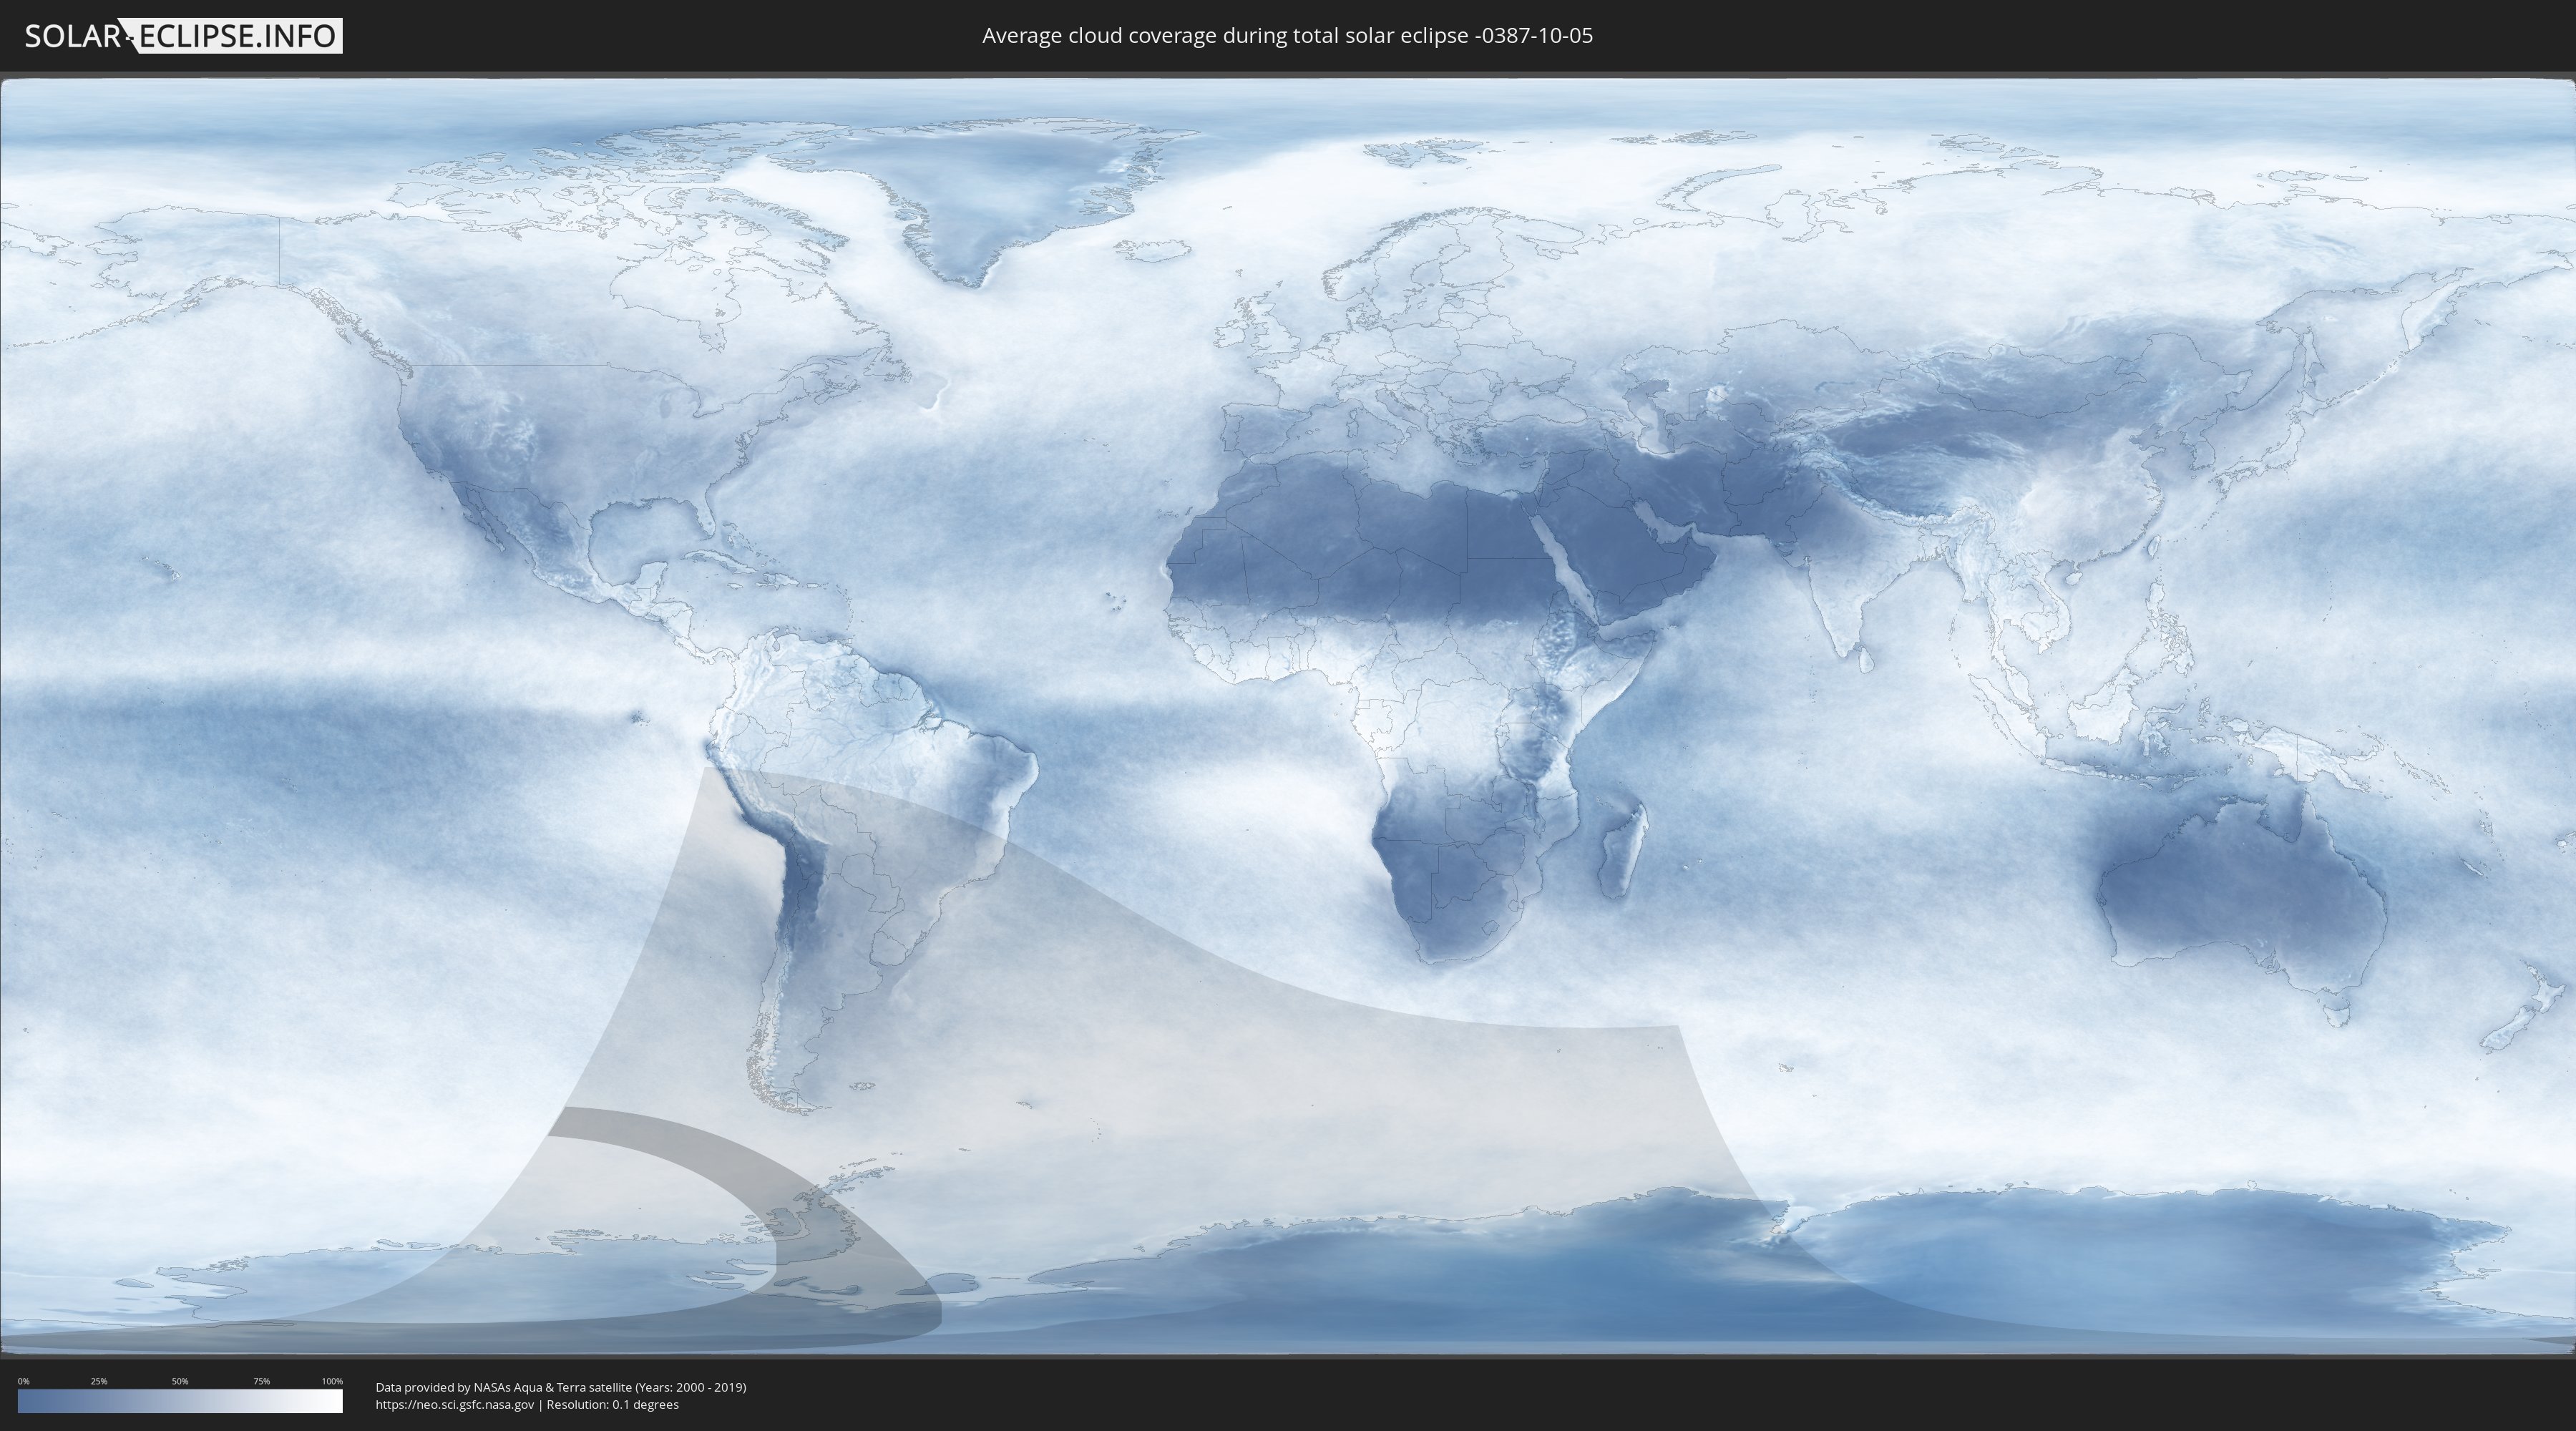Click the SOLAR-ECLIPSE.INFO logo
Image resolution: width=2576 pixels, height=1431 pixels.
tap(183, 36)
